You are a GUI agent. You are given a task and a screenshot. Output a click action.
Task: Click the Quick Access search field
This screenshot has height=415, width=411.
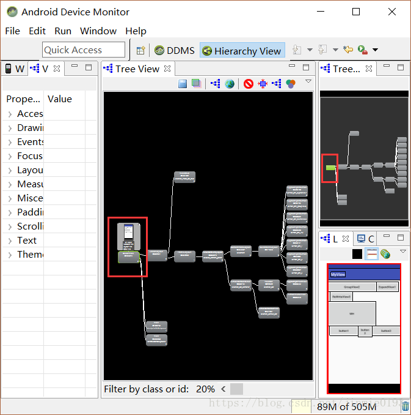pos(84,50)
